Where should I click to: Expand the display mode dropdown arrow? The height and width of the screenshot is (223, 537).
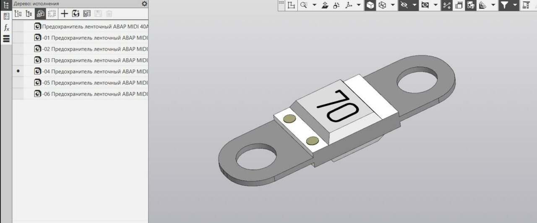393,5
